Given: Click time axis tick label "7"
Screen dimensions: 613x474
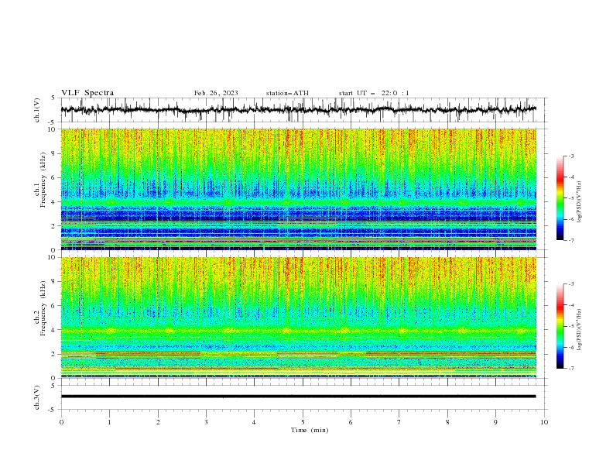Looking at the screenshot, I should click(399, 422).
